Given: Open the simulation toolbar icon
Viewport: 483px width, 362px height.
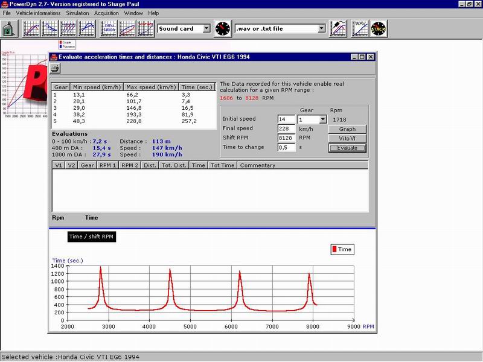Looking at the screenshot, I should click(109, 28).
